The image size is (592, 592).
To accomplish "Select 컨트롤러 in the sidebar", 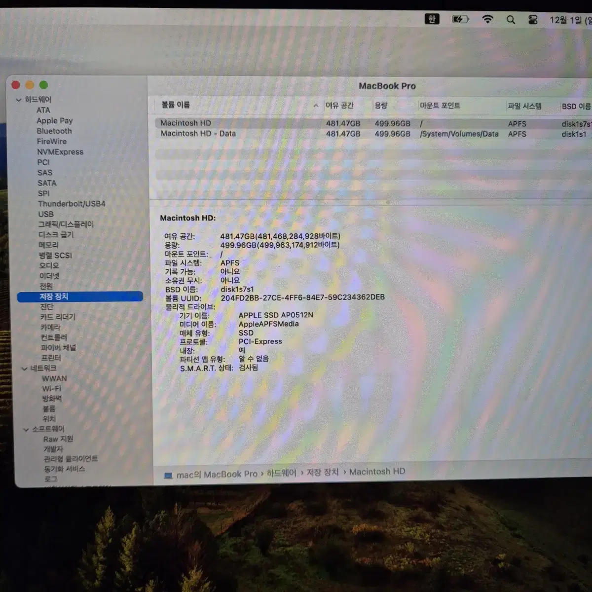I will (x=54, y=337).
